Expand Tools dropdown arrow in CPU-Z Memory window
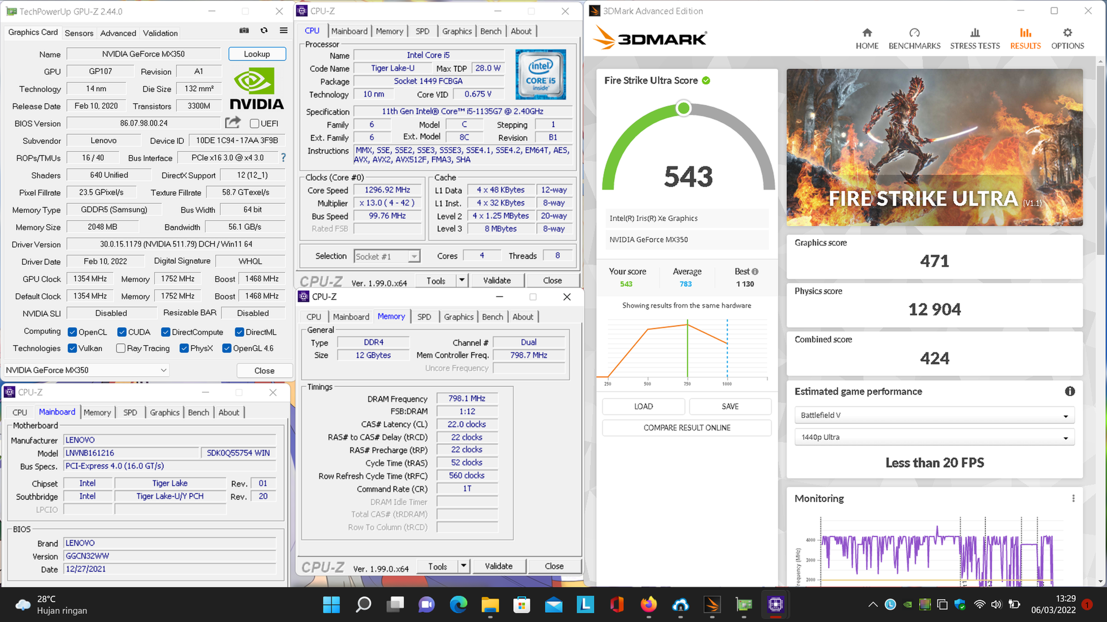The image size is (1107, 622). point(464,566)
